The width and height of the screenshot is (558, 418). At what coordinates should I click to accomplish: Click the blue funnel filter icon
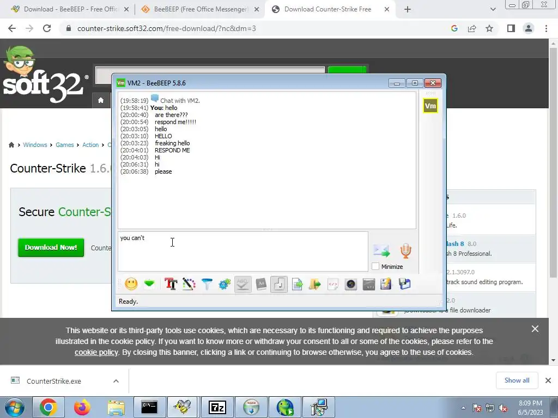207,284
